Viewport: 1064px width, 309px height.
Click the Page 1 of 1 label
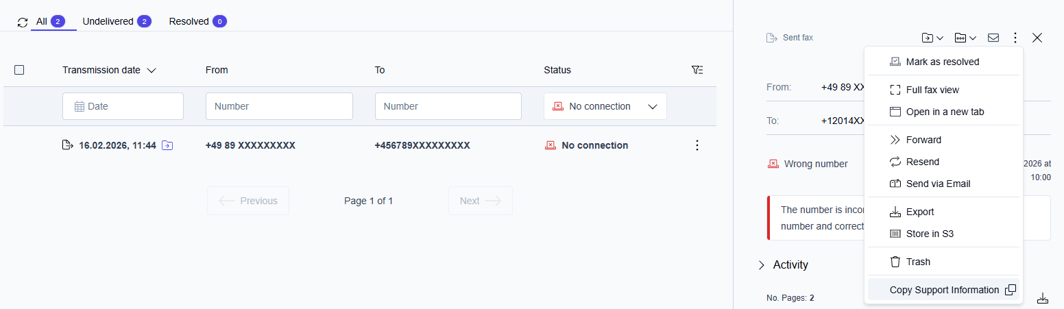pos(369,201)
